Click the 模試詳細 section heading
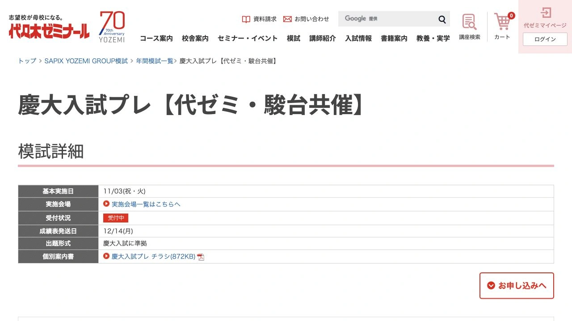The width and height of the screenshot is (572, 321). (x=51, y=152)
